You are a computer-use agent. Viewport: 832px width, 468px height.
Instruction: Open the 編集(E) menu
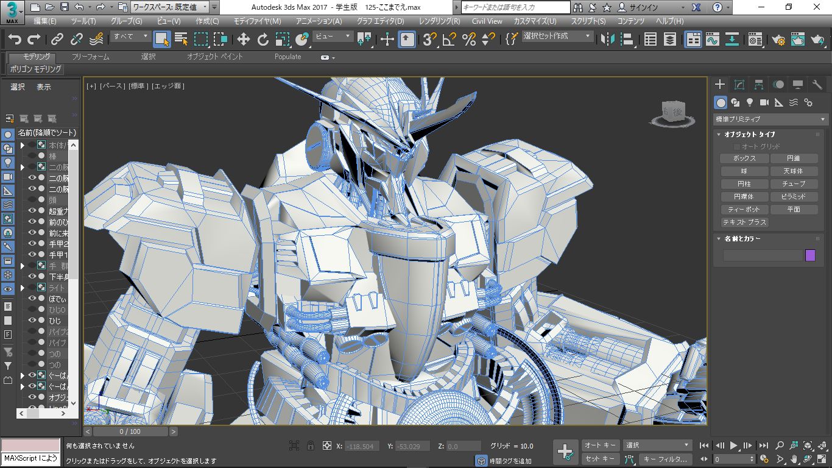45,21
